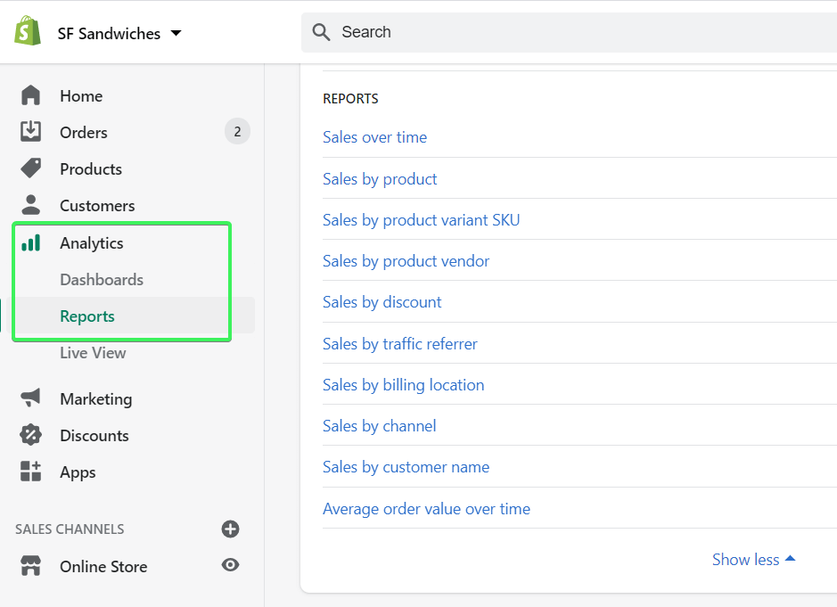Click the Customers person icon
Image resolution: width=837 pixels, height=607 pixels.
(30, 204)
